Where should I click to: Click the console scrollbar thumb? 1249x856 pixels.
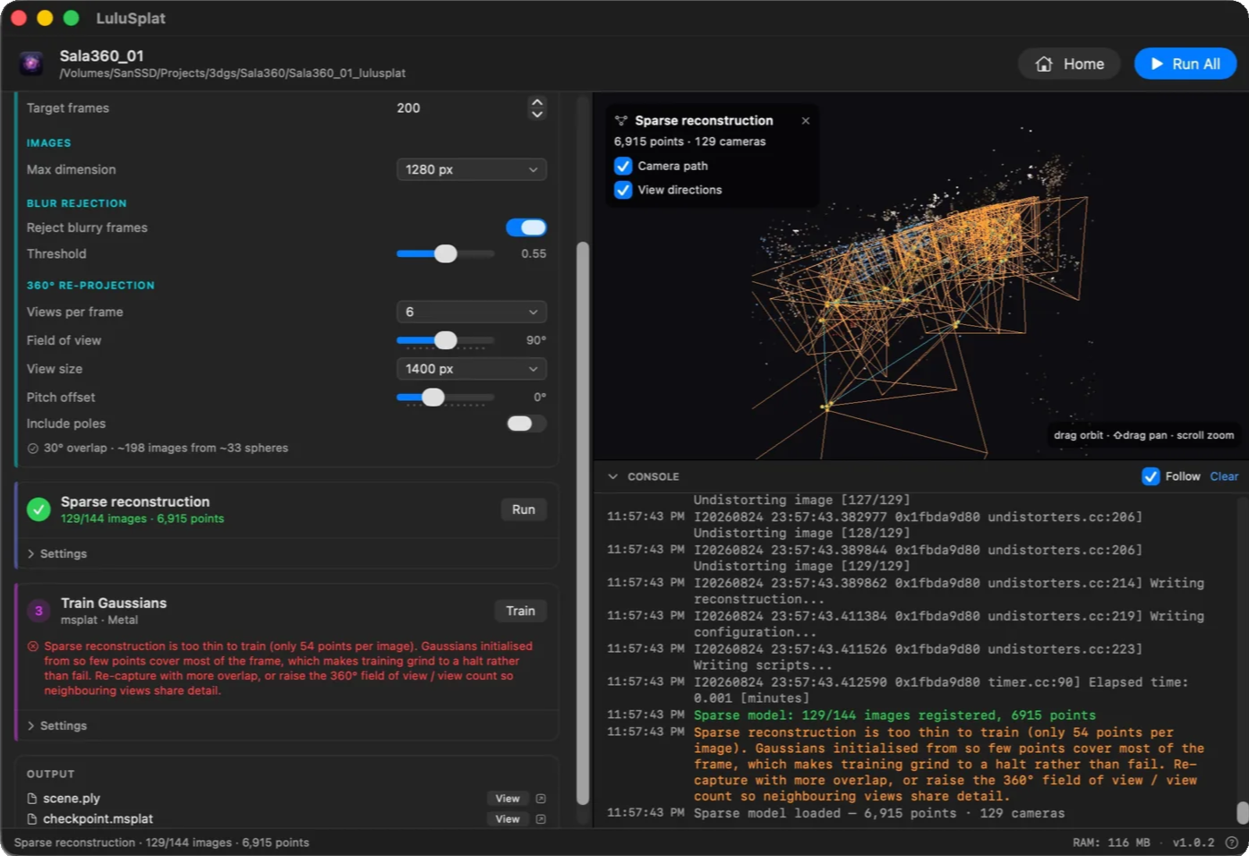pos(1242,812)
